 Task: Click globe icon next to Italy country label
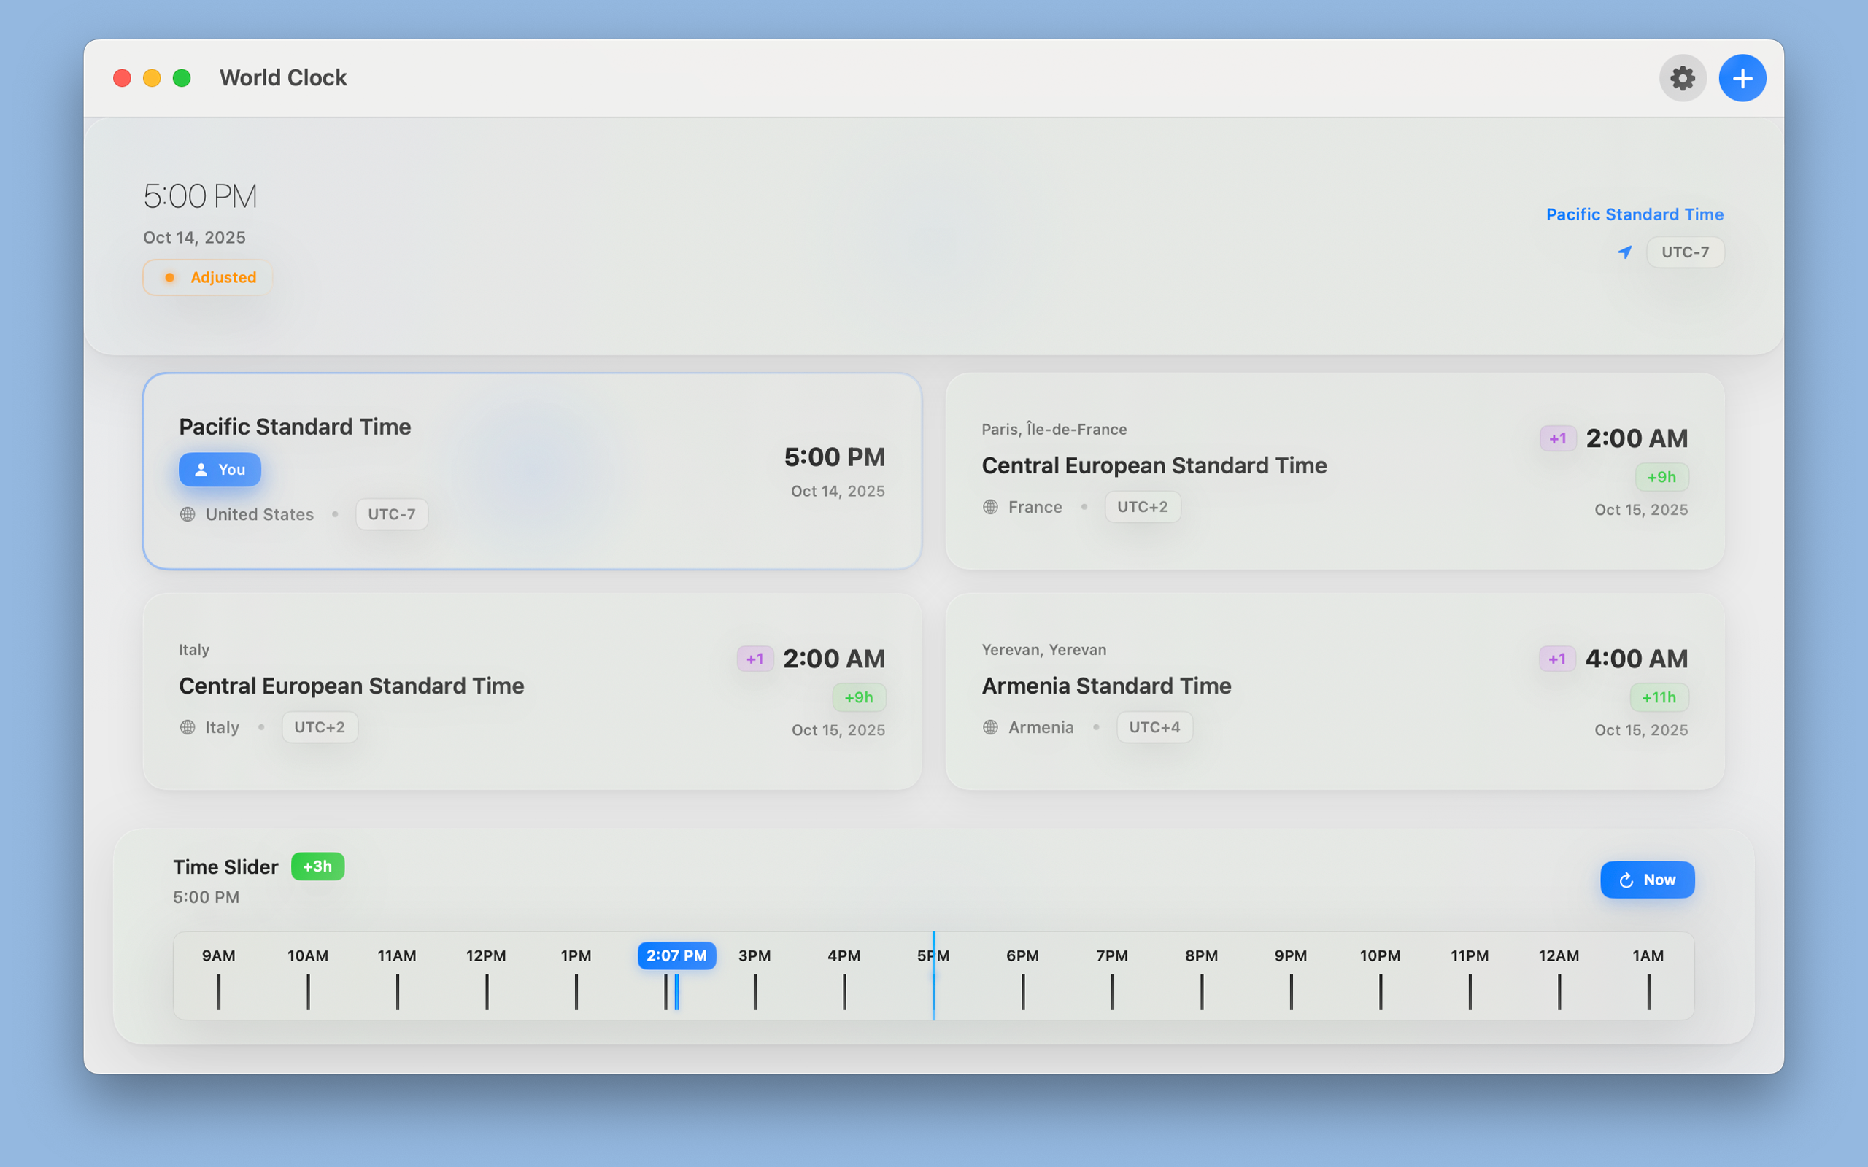coord(188,727)
